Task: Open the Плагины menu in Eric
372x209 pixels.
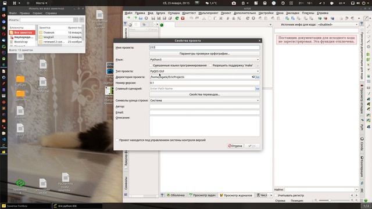Action: pyautogui.click(x=308, y=13)
